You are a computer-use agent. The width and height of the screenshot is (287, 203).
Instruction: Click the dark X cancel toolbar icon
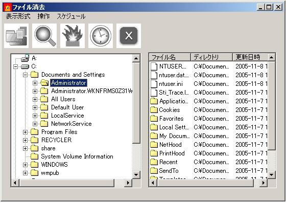129,36
